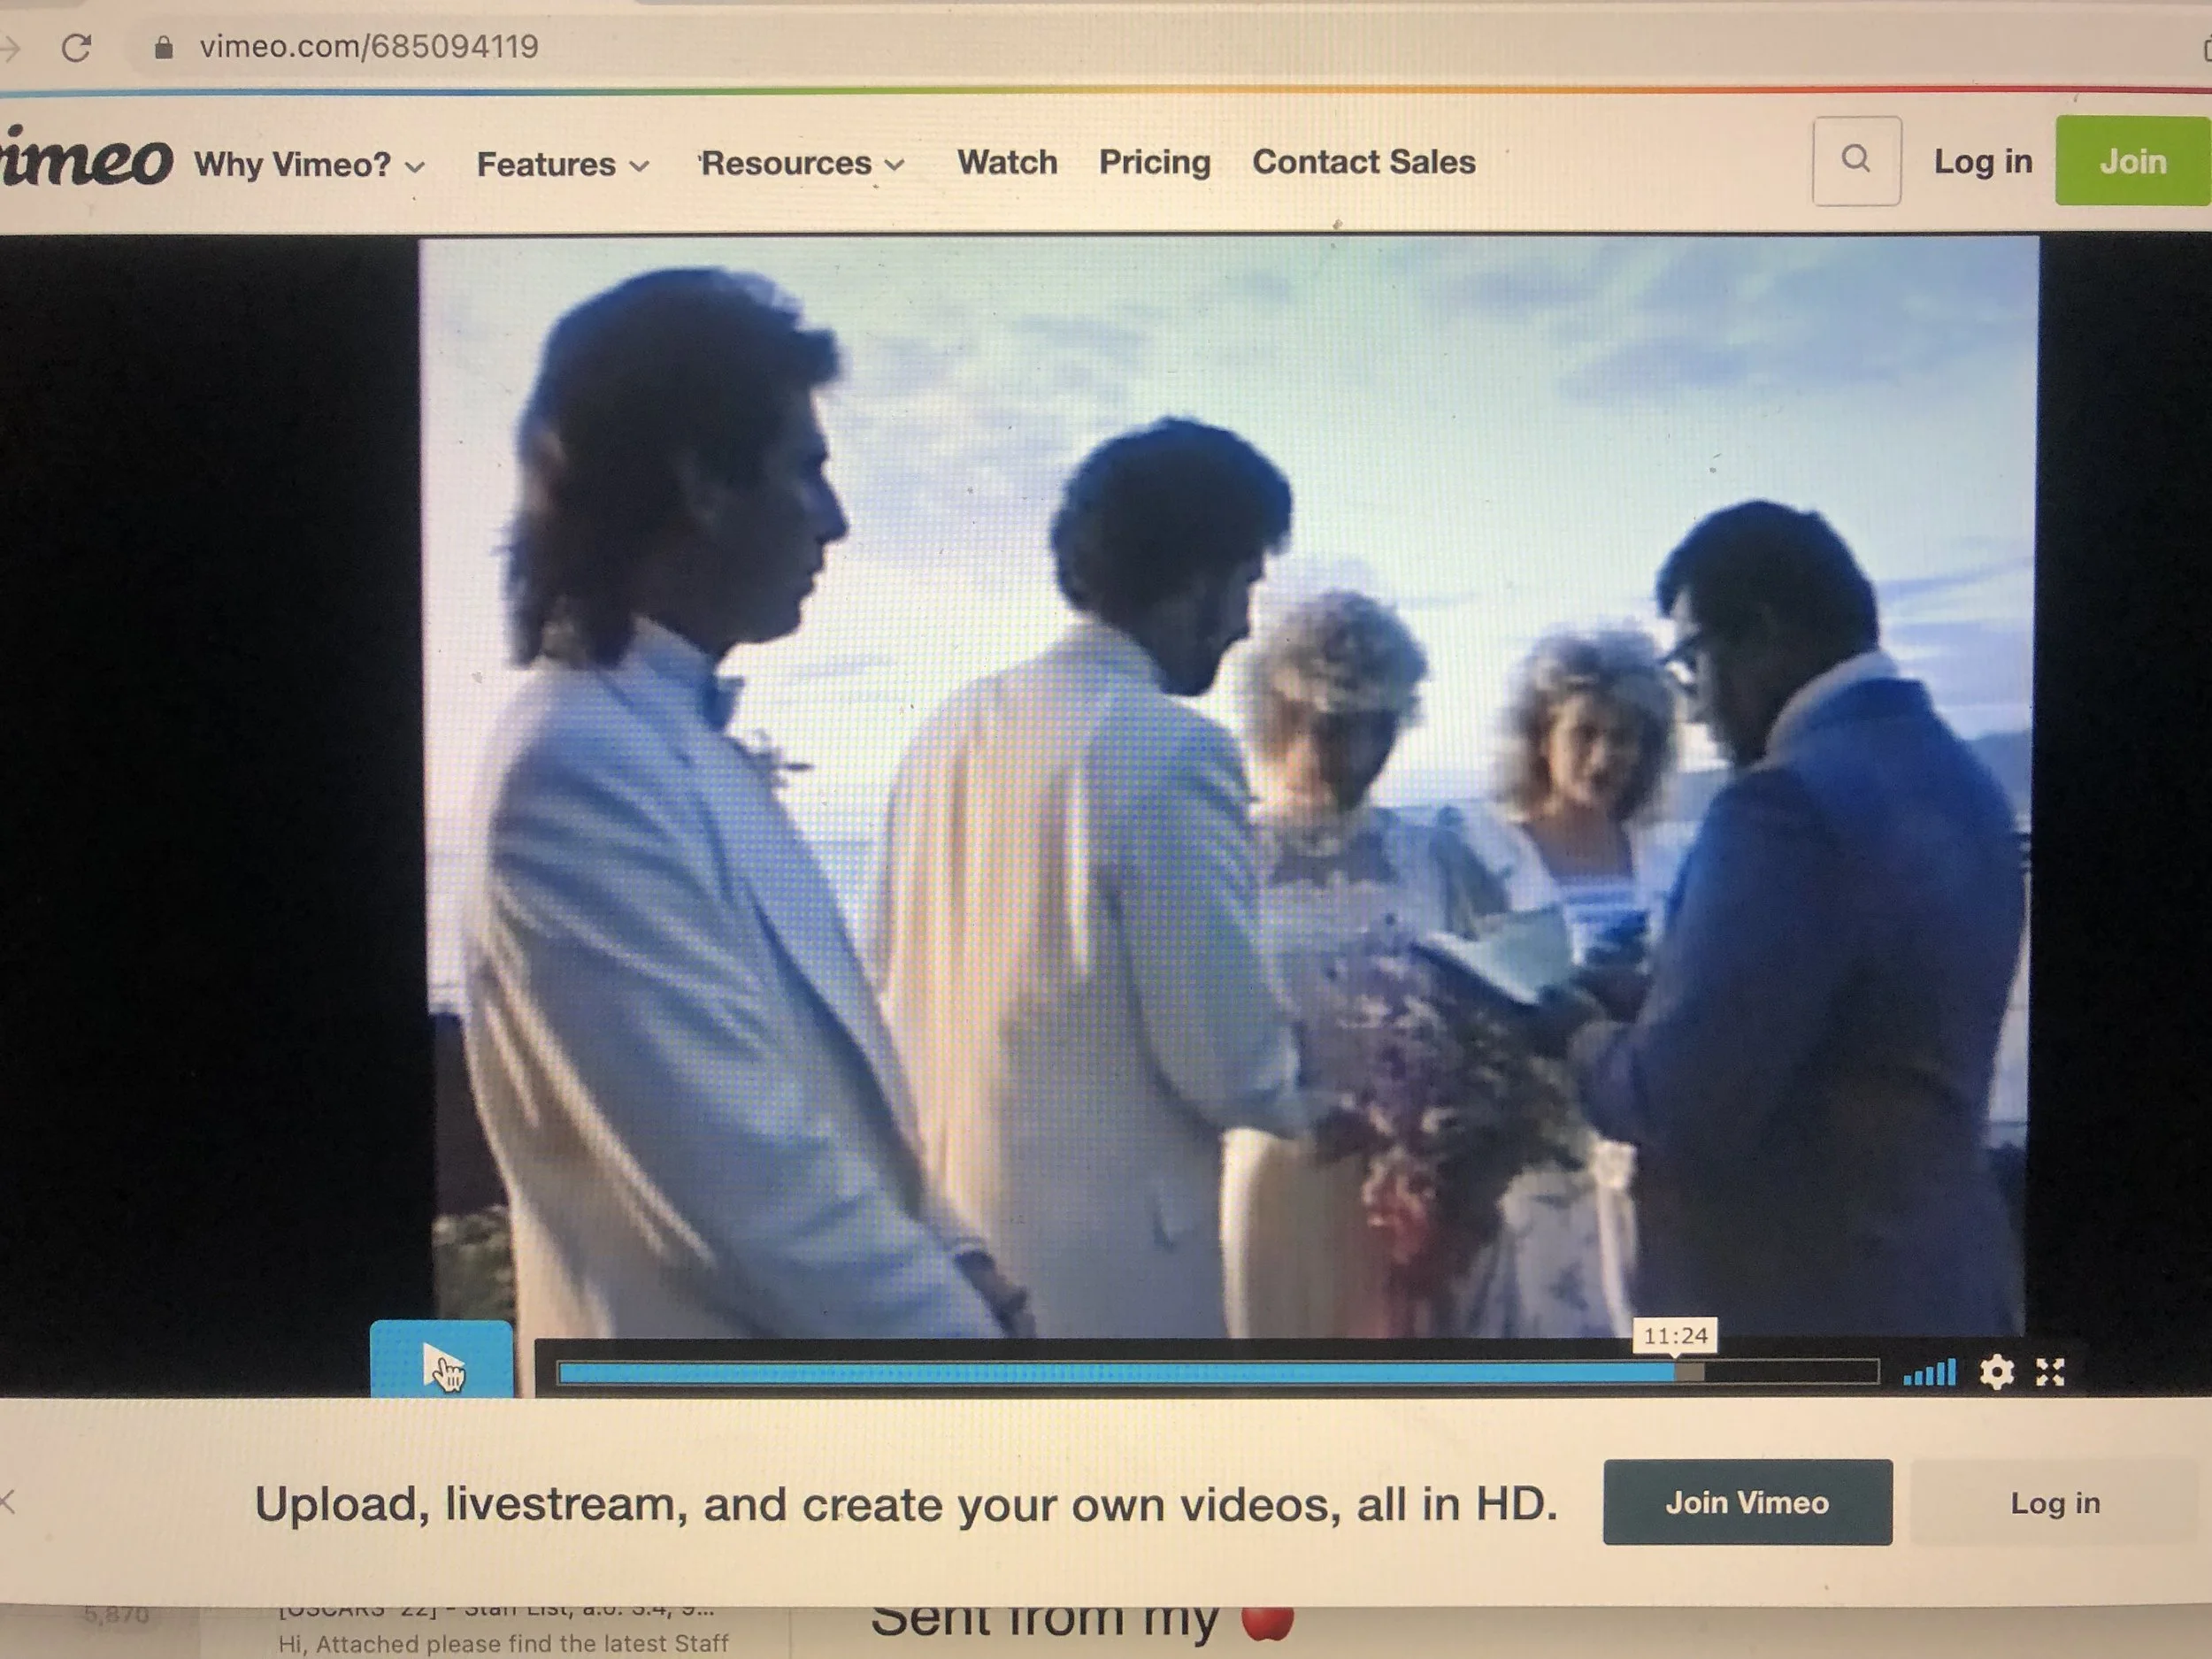Expand the Resources dropdown menu
Image resolution: width=2212 pixels, height=1659 pixels.
[802, 163]
